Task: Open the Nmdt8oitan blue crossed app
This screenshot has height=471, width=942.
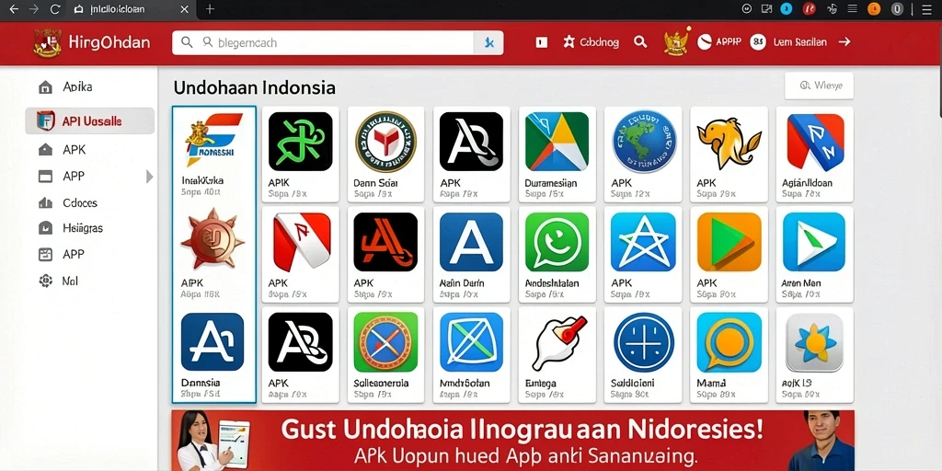Action: pyautogui.click(x=472, y=355)
